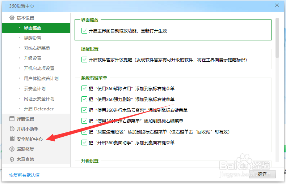Toggle 开启软件管家升级提醒 checkbox

click(84, 60)
